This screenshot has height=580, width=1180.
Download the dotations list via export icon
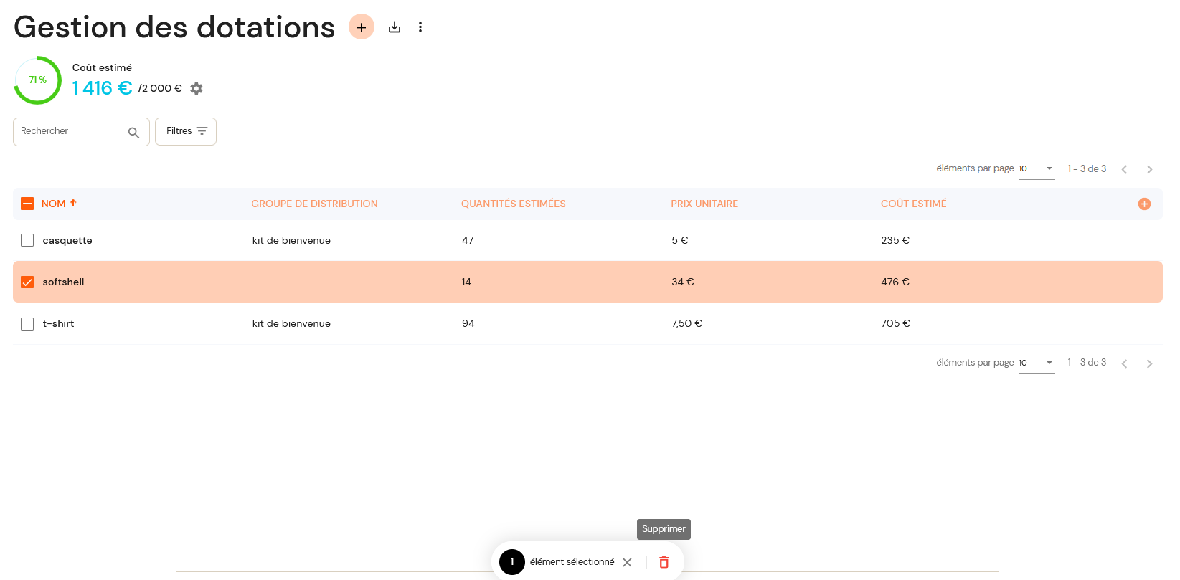395,27
